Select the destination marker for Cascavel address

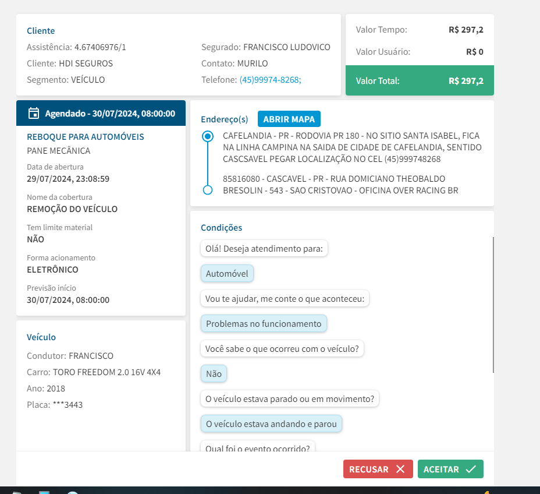(x=208, y=190)
